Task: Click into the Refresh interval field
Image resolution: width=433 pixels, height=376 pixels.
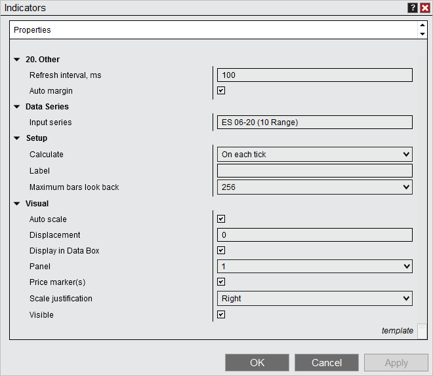Action: (314, 75)
